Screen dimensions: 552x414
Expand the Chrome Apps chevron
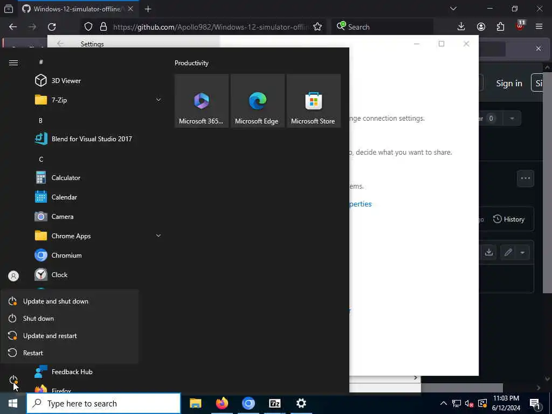(x=158, y=236)
